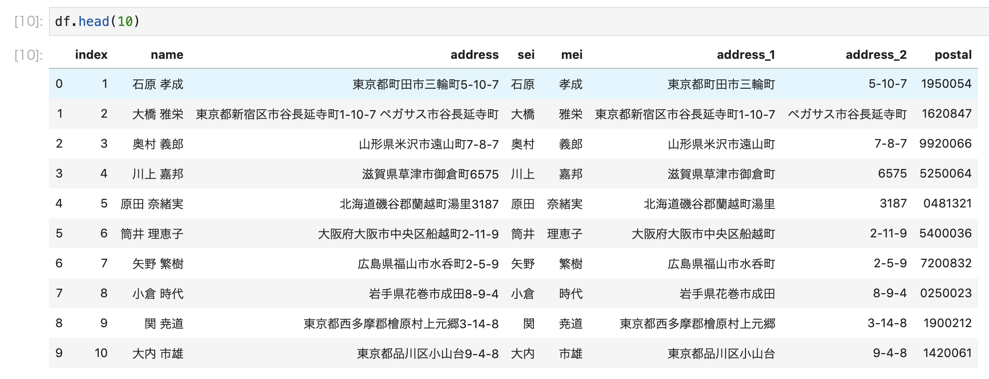Select the input prompt label [10]: beside code
This screenshot has width=989, height=379.
pyautogui.click(x=28, y=21)
